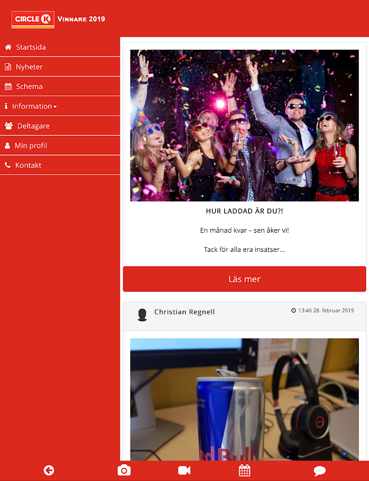Tap the back arrow icon in bottom bar
Viewport: 369px width, 481px height.
[x=49, y=470]
